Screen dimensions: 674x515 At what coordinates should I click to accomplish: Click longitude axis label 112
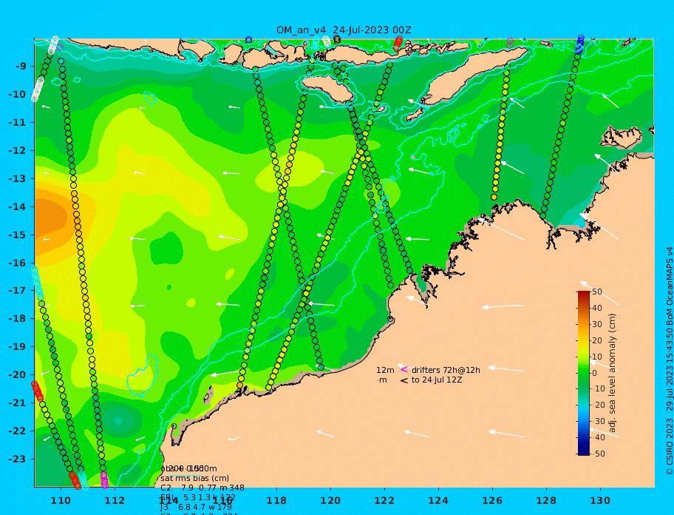click(115, 500)
